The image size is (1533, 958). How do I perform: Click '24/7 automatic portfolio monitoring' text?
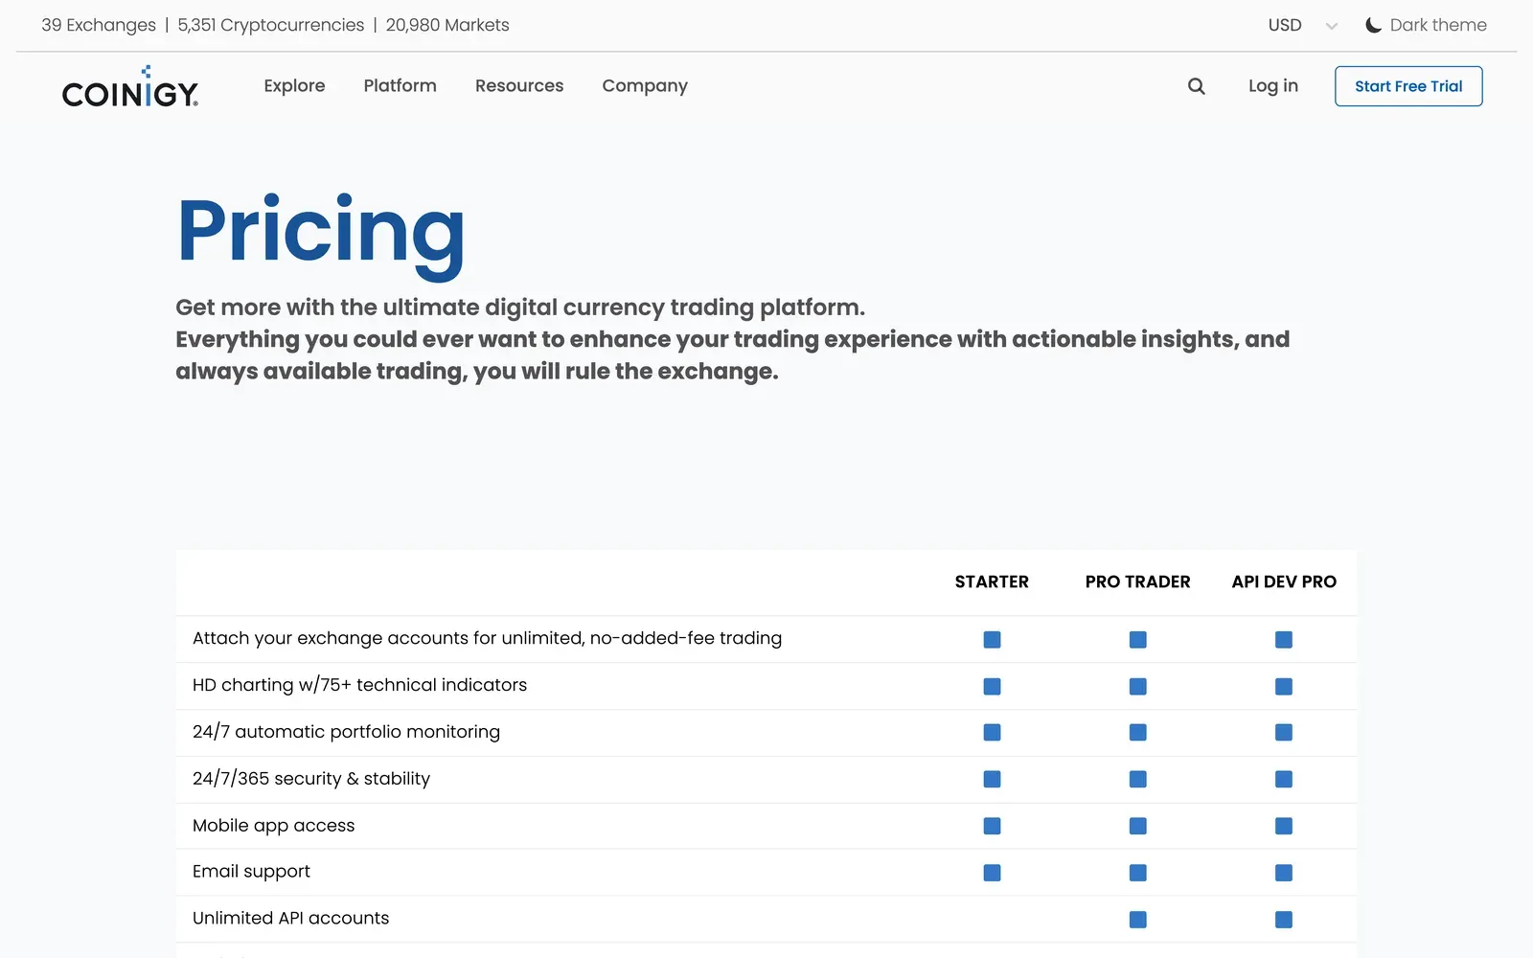346,732
